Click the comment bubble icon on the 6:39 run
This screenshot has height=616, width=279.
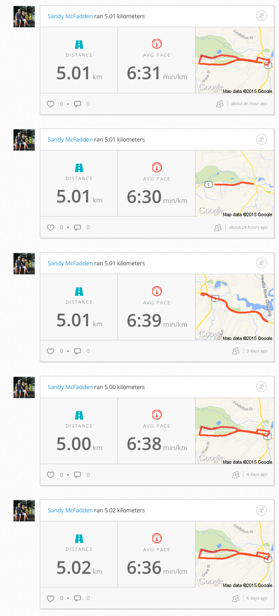(78, 351)
